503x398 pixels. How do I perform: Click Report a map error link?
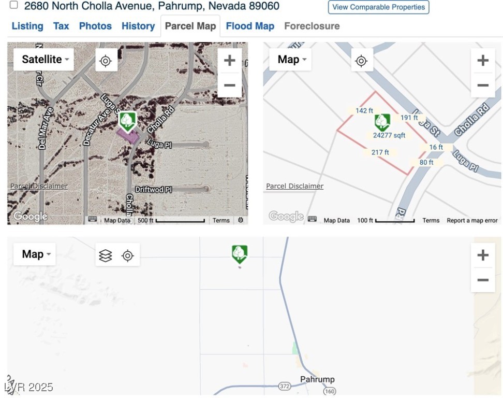[472, 220]
